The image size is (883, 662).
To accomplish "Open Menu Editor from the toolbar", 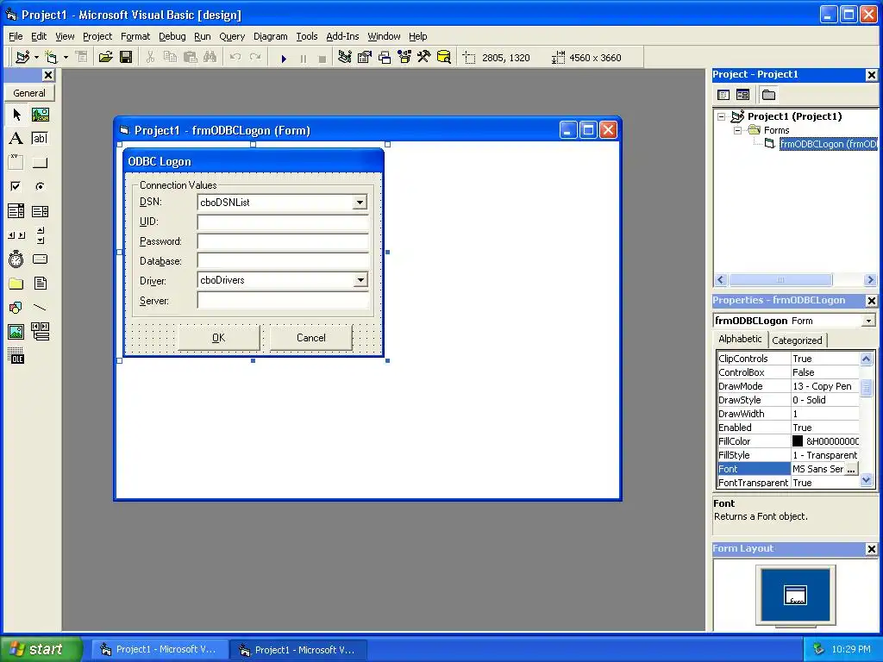I will (x=82, y=58).
